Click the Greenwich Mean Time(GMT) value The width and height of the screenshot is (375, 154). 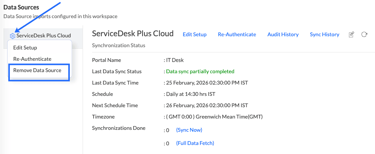click(215, 117)
